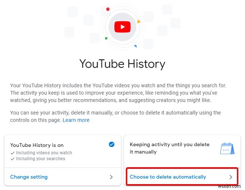
Task: Click the blue semicircle decoration icon
Action: coord(135,46)
